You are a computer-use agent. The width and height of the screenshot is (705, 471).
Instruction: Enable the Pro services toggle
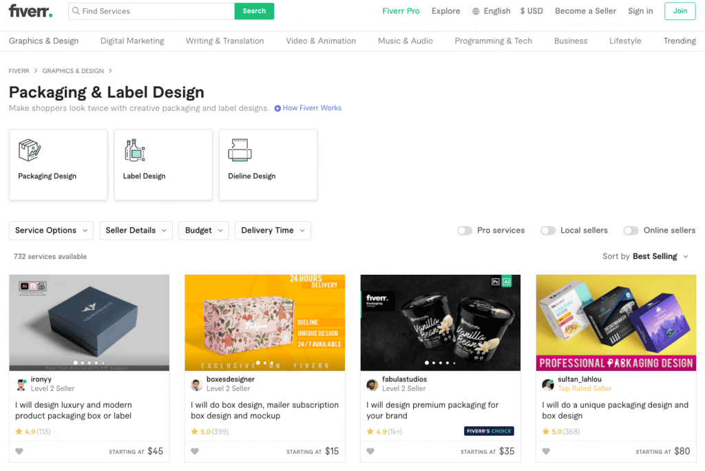tap(465, 230)
